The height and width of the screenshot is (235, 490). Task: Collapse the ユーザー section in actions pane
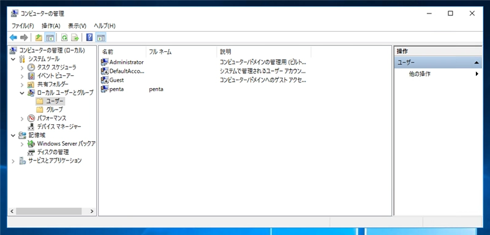point(477,63)
